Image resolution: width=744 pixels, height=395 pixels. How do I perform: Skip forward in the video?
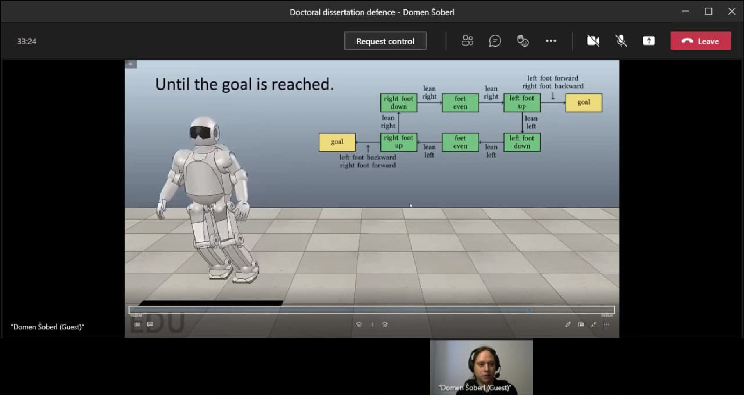point(385,324)
